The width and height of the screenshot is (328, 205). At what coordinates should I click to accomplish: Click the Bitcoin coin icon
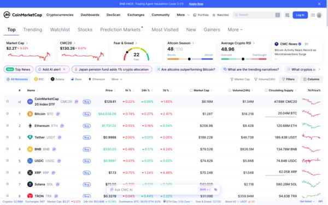pos(30,114)
